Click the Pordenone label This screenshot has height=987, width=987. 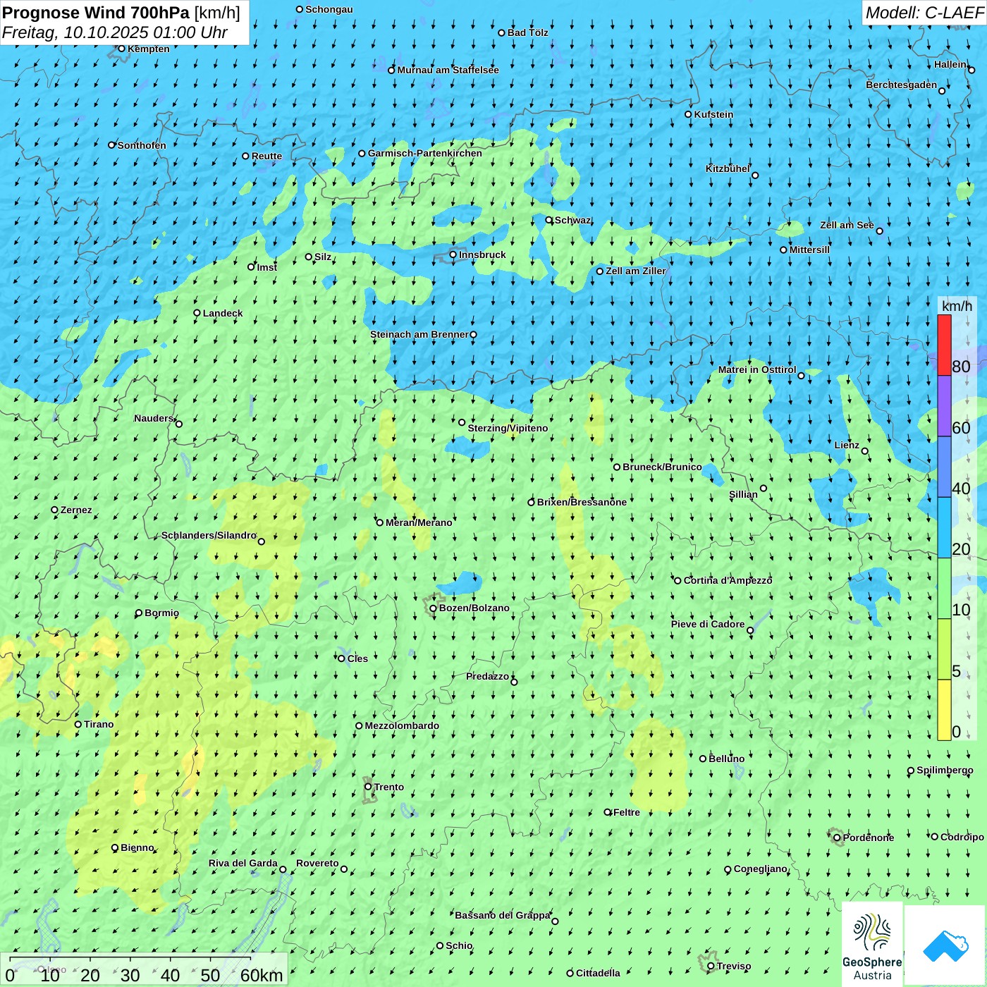pos(869,838)
